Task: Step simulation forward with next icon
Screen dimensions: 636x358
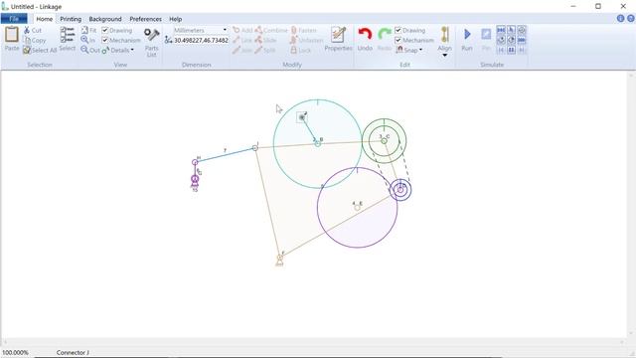Action: pos(522,50)
